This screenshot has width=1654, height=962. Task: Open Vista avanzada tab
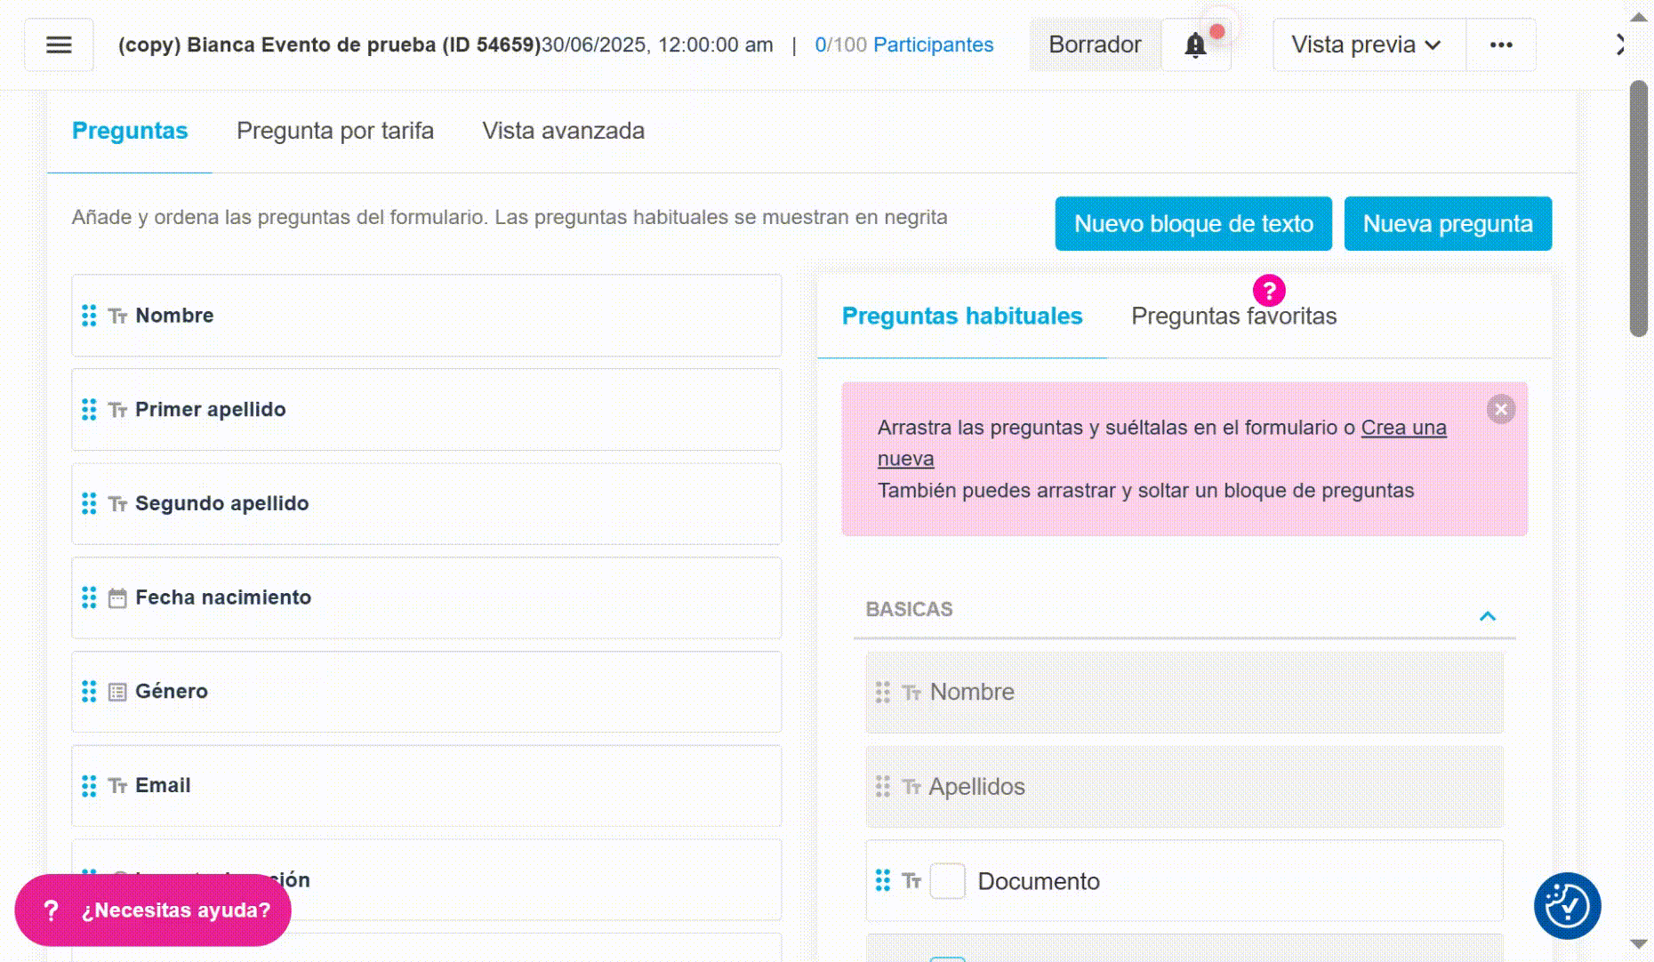[x=564, y=131]
